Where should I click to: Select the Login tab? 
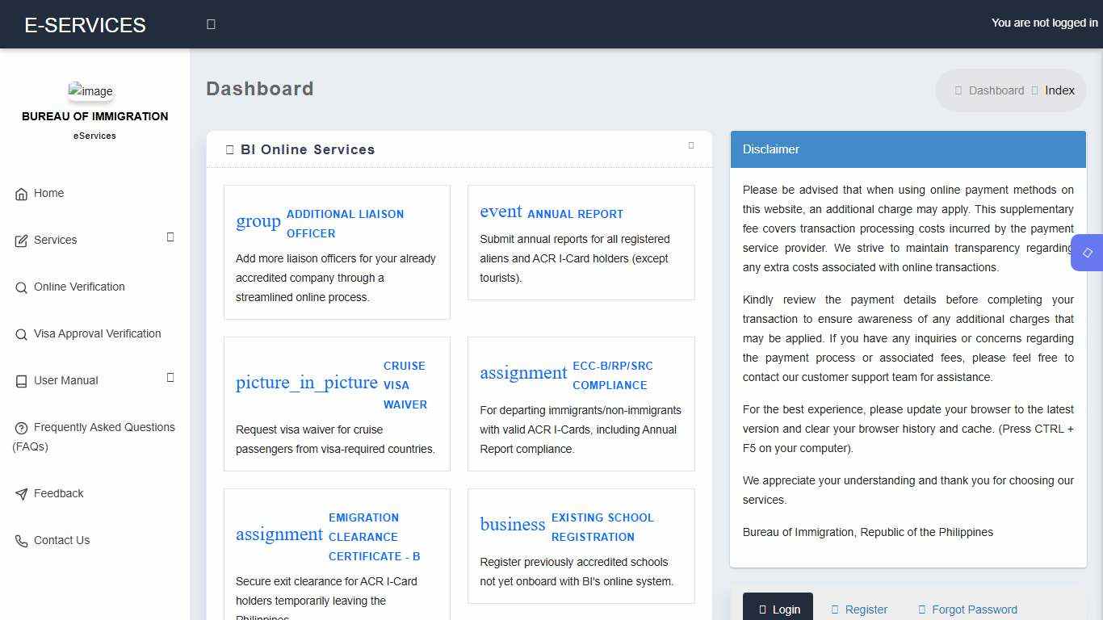point(778,610)
